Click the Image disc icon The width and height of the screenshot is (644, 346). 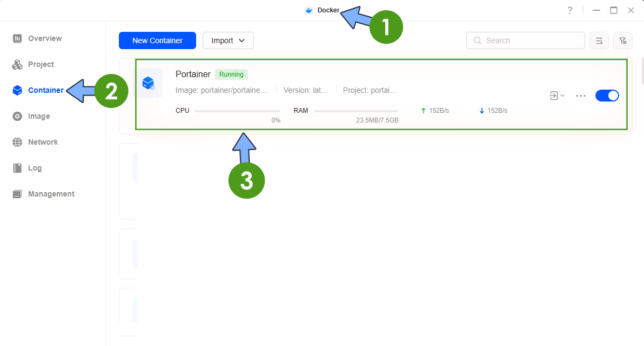[x=17, y=116]
